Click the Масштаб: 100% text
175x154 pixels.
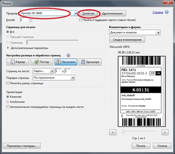coord(120,47)
